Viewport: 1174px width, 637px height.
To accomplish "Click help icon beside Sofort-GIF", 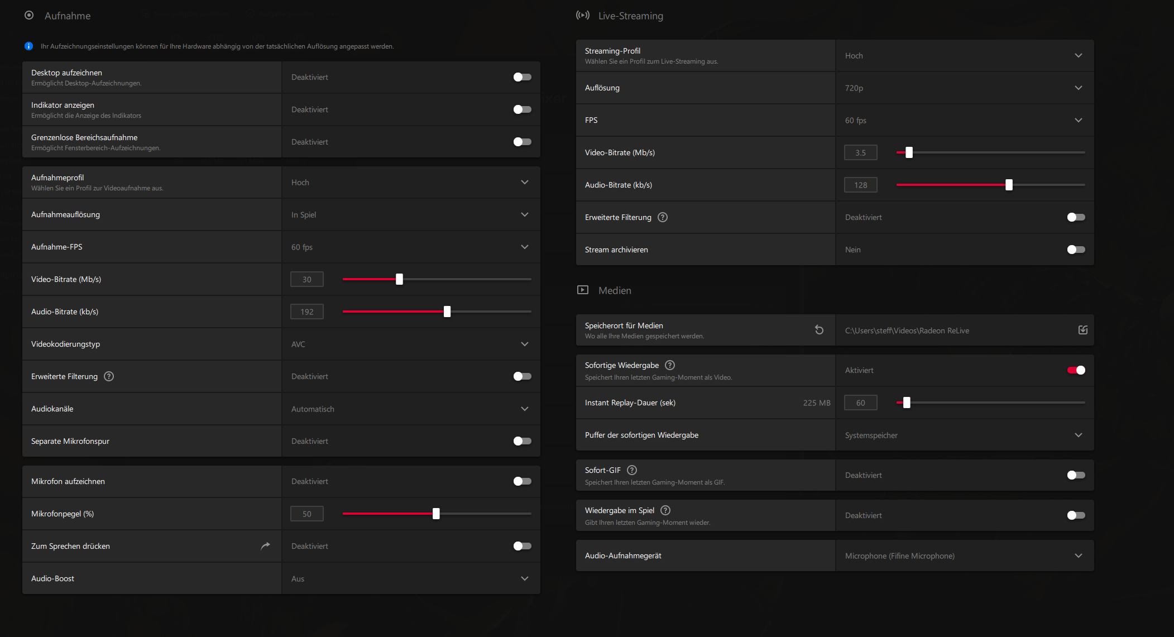I will tap(632, 470).
